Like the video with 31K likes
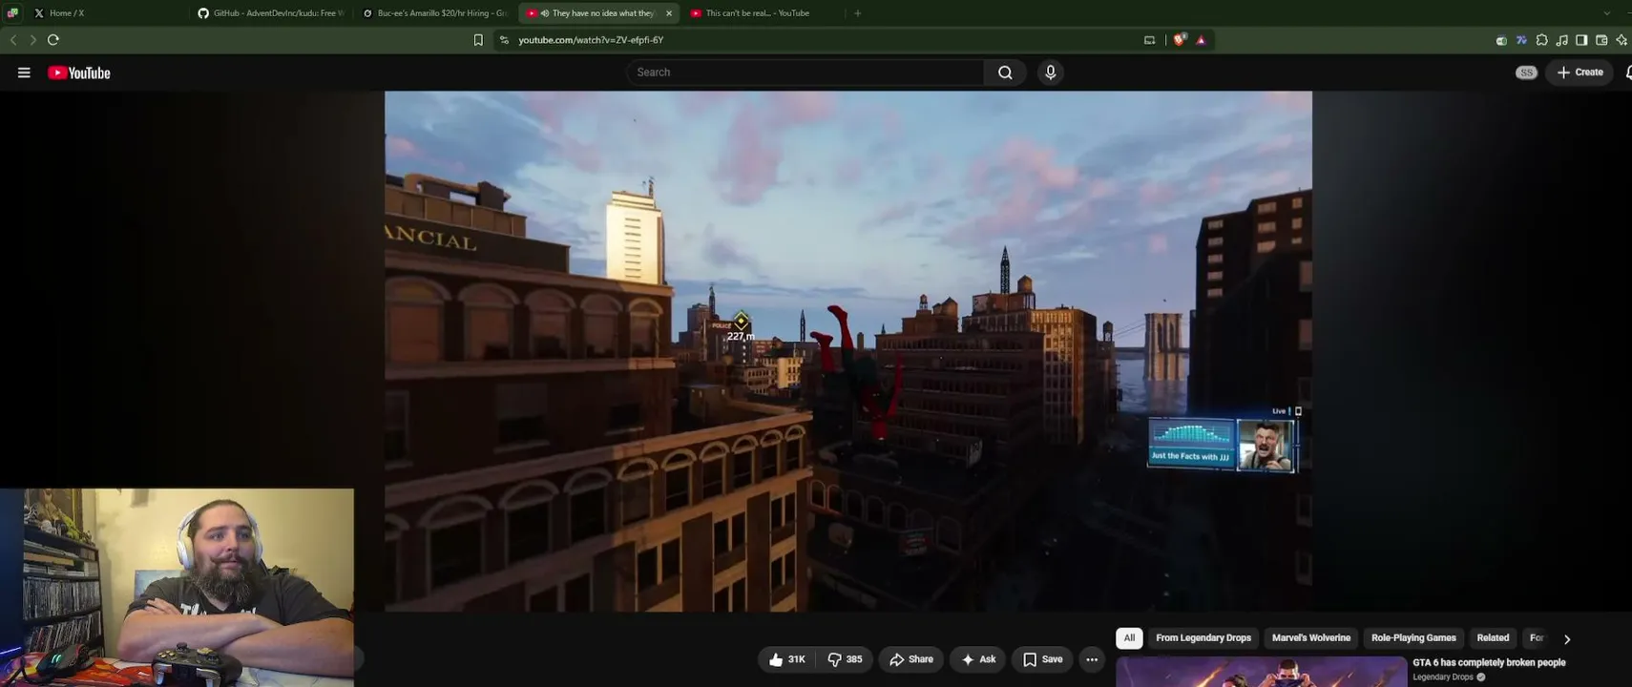 click(x=787, y=659)
